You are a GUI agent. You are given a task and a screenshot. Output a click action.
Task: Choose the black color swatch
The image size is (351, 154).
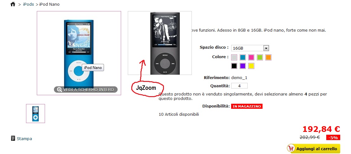[x=234, y=66]
